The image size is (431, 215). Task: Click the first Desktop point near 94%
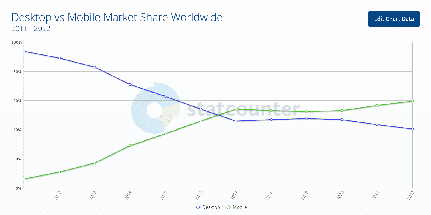point(24,51)
